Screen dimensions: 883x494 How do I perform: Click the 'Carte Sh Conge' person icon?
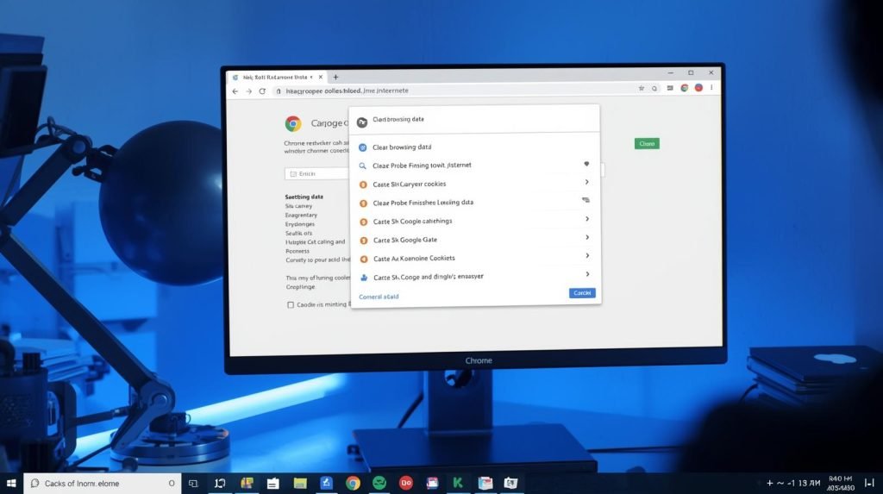click(364, 278)
